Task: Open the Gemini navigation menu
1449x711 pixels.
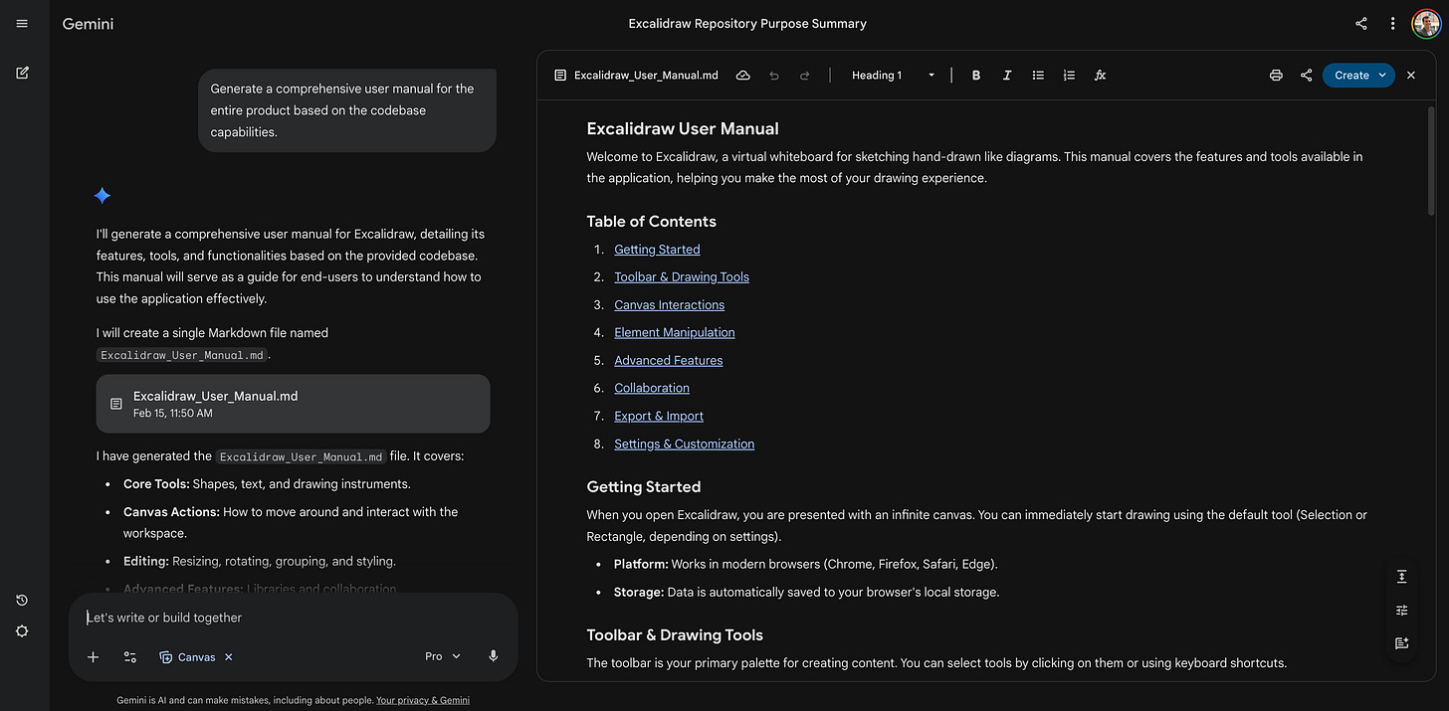Action: click(21, 23)
